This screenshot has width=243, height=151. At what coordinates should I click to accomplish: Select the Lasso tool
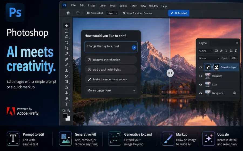[x=67, y=37]
